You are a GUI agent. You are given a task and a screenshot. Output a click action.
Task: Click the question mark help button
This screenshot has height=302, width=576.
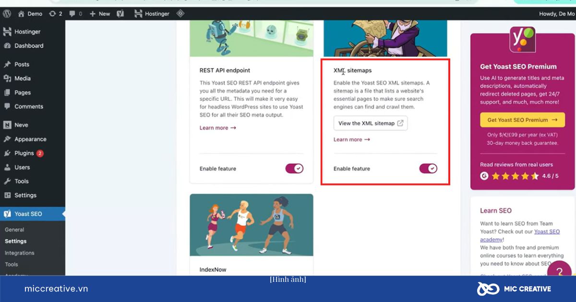[559, 272]
